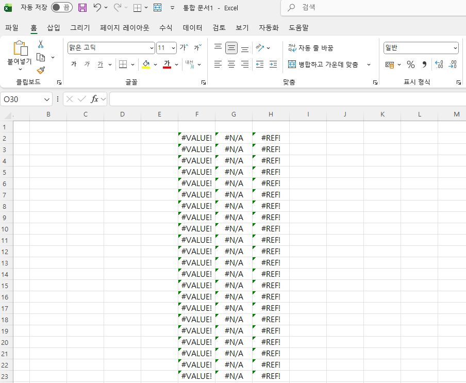This screenshot has height=383, width=466.
Task: Apply comma style formatting
Action: pyautogui.click(x=424, y=64)
